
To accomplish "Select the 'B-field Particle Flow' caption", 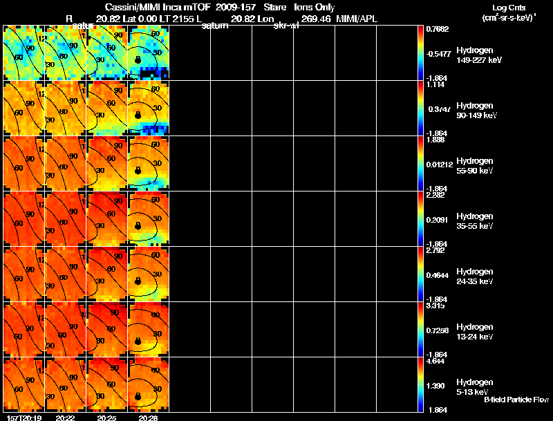I will 516,400.
